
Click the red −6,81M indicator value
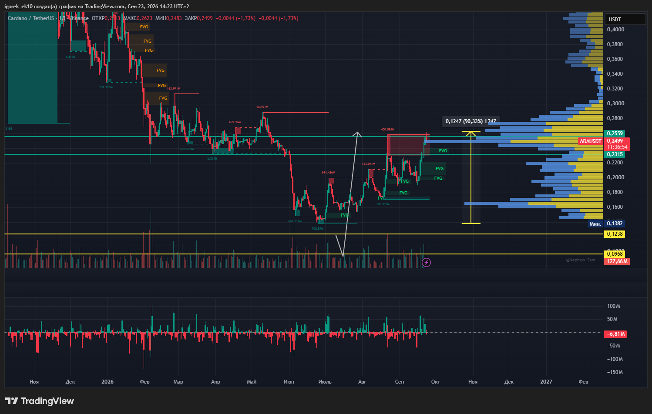tap(615, 334)
